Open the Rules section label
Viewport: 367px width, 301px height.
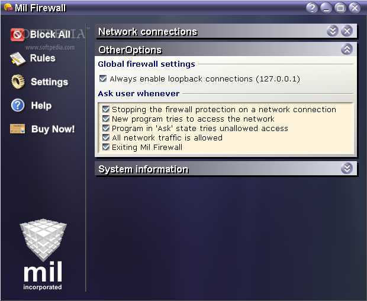[x=43, y=58]
